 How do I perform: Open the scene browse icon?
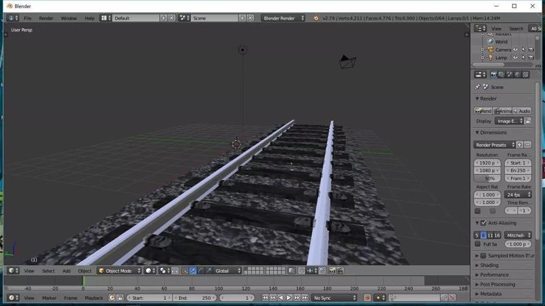pos(184,18)
